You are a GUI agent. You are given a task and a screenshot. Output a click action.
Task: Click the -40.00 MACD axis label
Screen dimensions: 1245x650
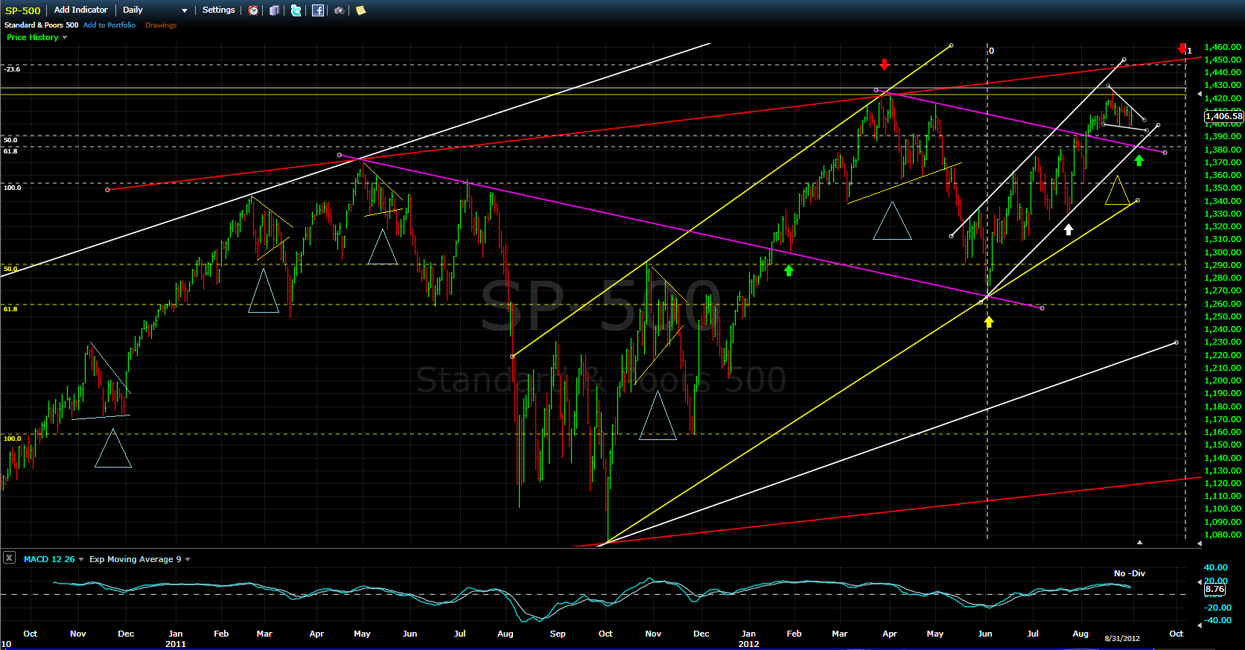click(1218, 620)
